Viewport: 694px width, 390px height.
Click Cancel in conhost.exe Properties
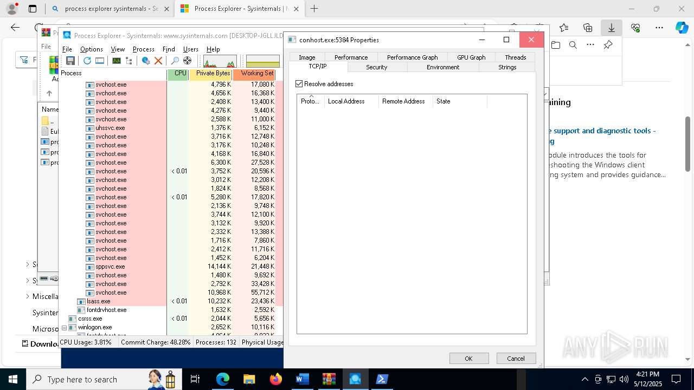point(516,358)
